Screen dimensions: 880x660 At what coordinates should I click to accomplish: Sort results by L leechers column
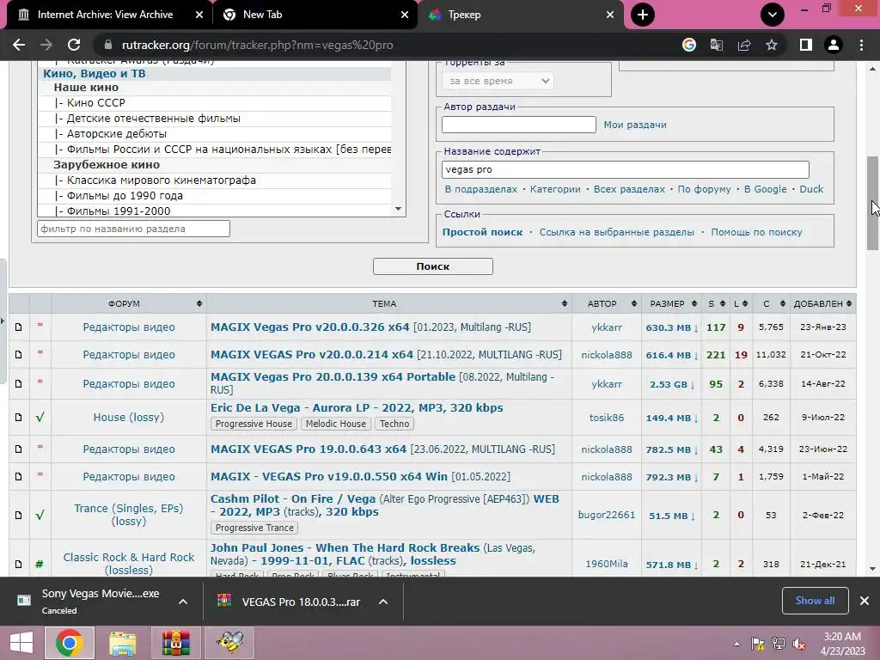point(741,303)
